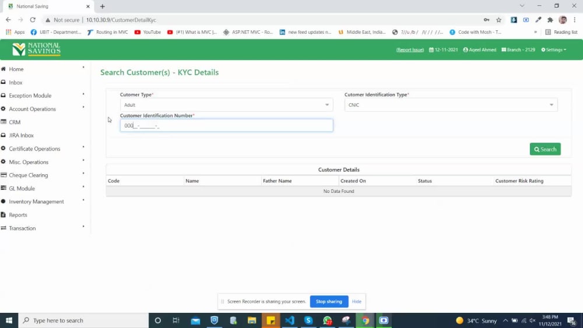The height and width of the screenshot is (328, 583).
Task: Open Cutomer Type dropdown
Action: (x=226, y=105)
